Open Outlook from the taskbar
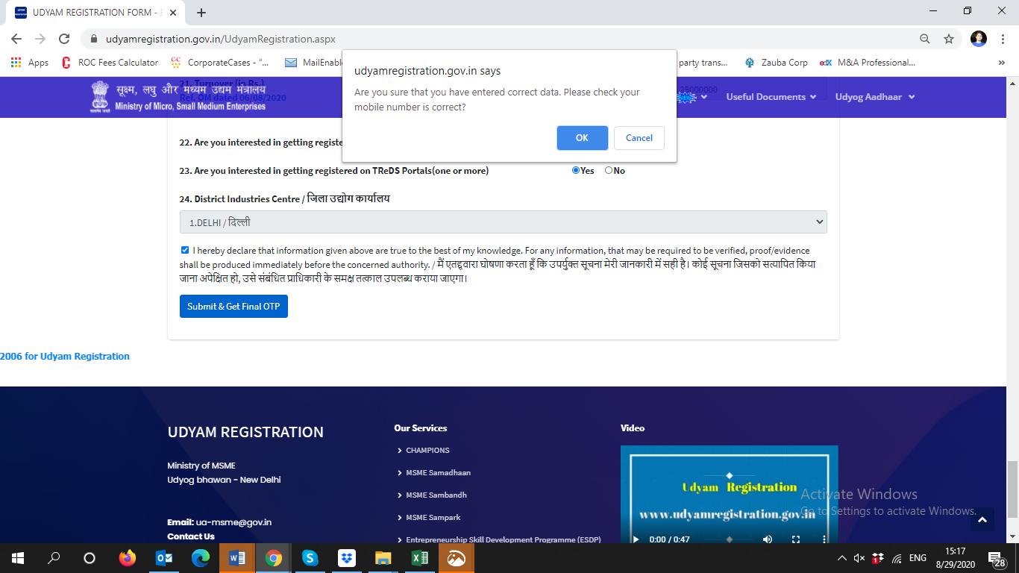Image resolution: width=1019 pixels, height=573 pixels. 164,558
